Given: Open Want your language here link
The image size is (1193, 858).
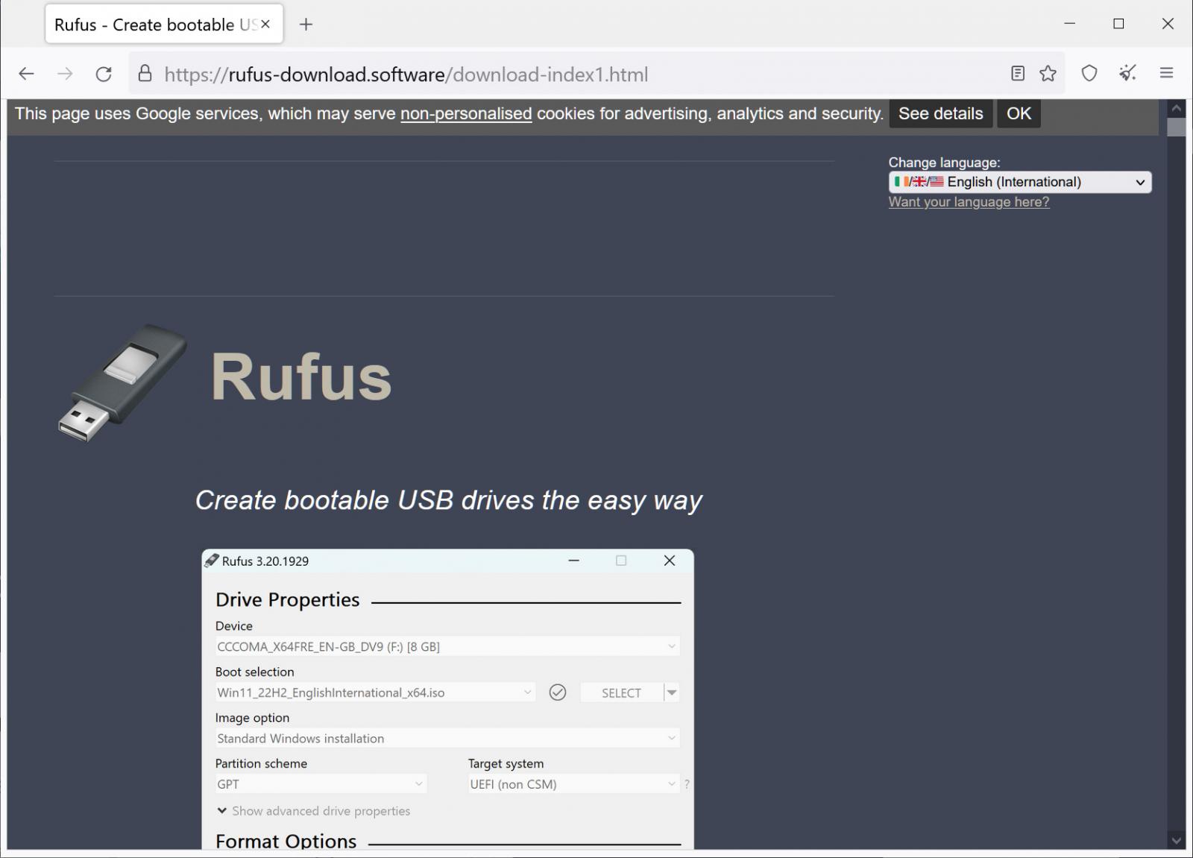Looking at the screenshot, I should tap(969, 202).
